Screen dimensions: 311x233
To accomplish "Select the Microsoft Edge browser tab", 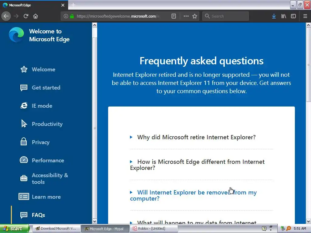I will [x=34, y=5].
